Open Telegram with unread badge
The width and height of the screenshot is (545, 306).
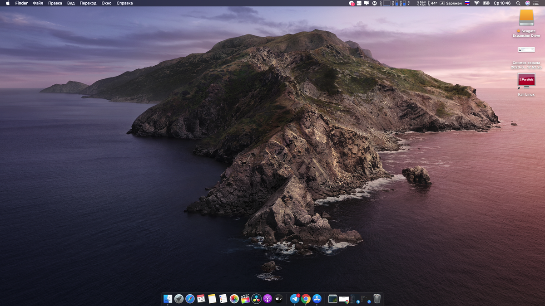click(x=295, y=299)
